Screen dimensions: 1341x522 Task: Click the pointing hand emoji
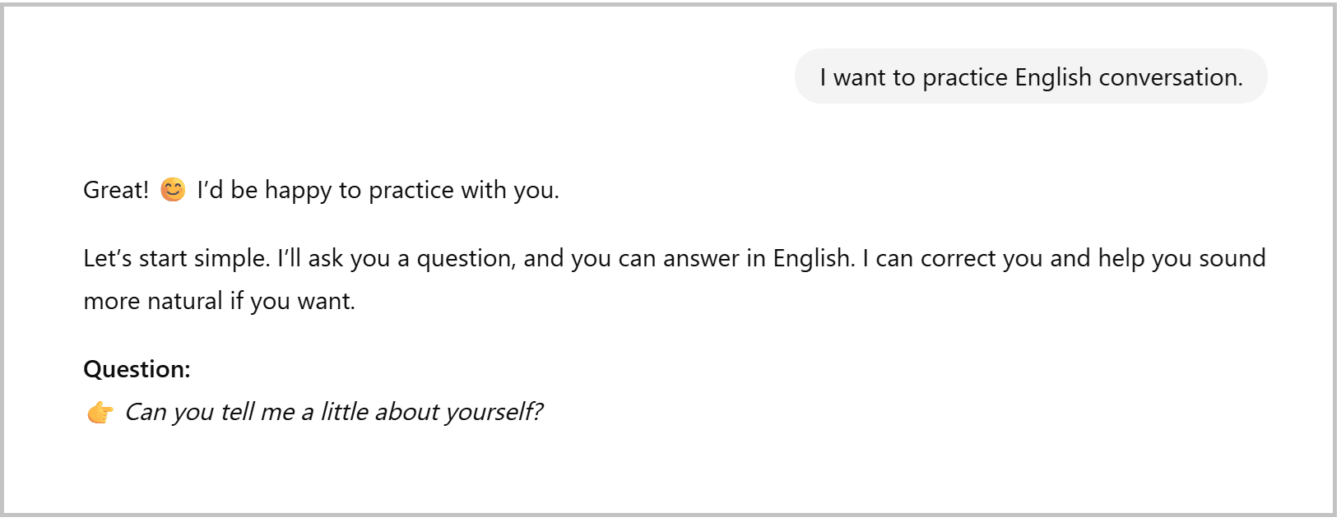(100, 412)
